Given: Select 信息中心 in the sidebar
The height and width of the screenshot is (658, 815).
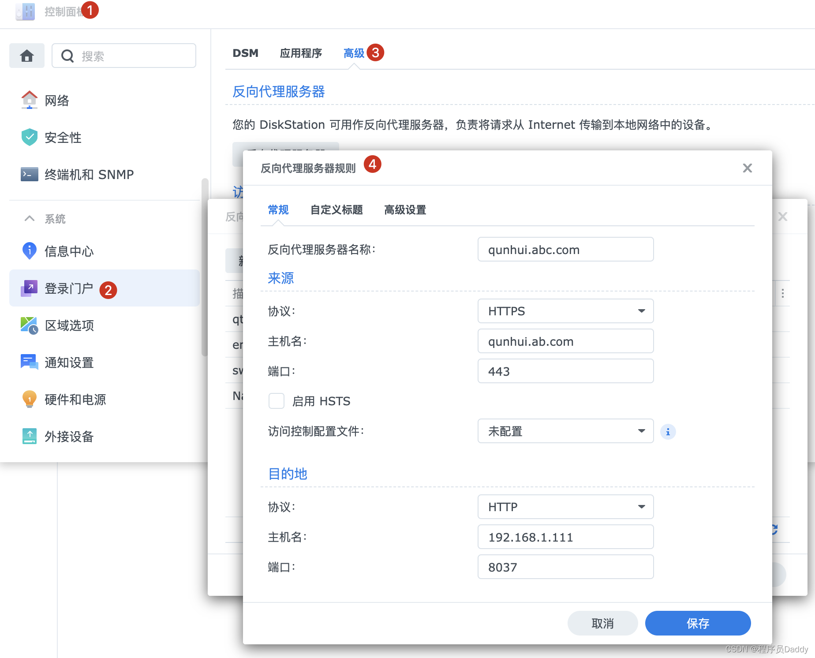Looking at the screenshot, I should (x=105, y=251).
